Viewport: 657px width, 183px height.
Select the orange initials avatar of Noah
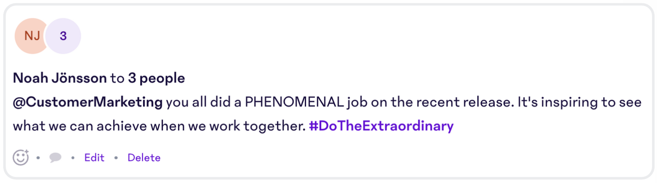pyautogui.click(x=31, y=36)
